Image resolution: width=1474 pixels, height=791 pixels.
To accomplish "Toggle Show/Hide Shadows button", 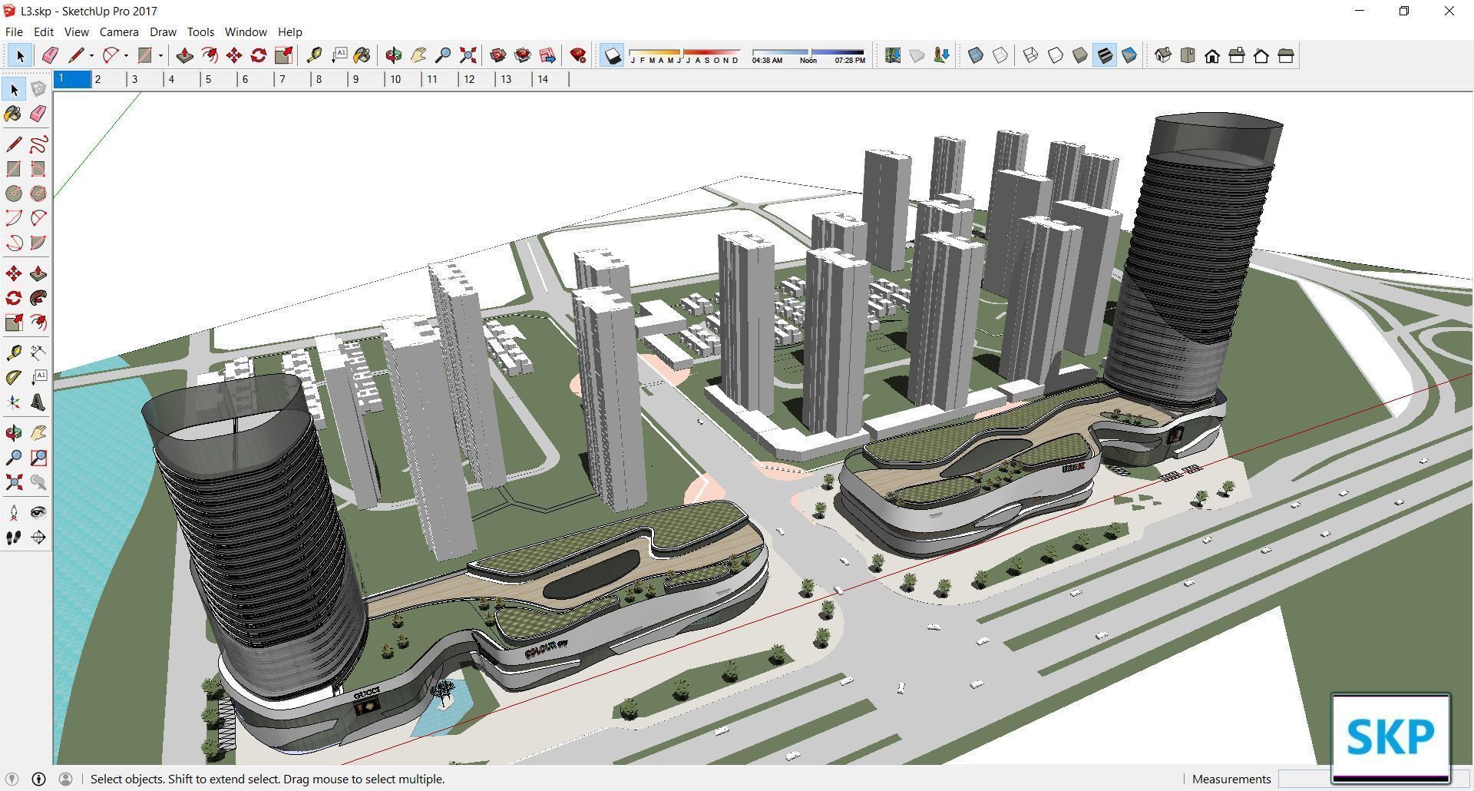I will tap(612, 55).
